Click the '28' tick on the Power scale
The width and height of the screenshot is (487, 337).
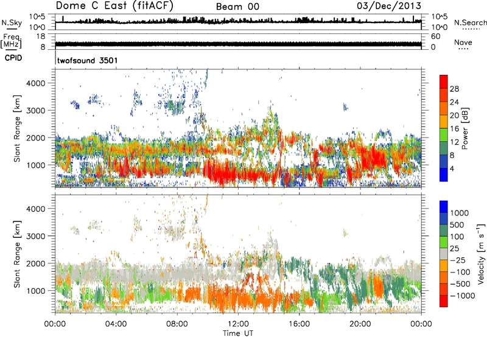click(x=454, y=89)
